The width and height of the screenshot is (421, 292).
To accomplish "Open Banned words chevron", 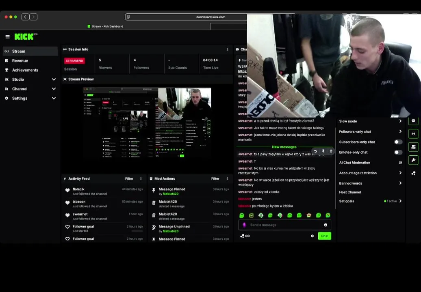I will click(x=400, y=183).
